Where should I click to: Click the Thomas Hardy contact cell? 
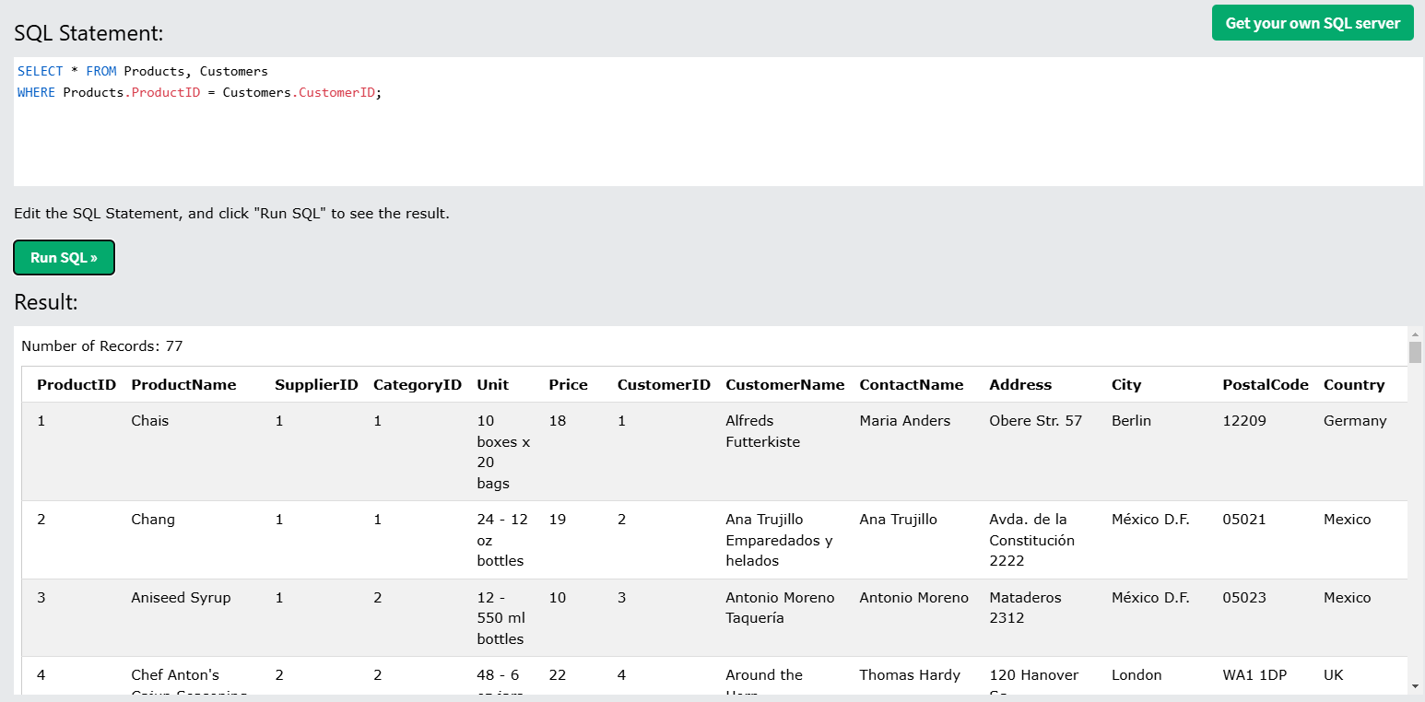pyautogui.click(x=910, y=675)
